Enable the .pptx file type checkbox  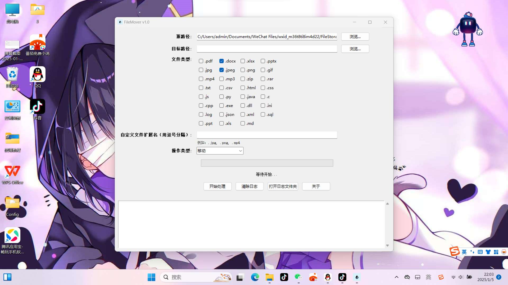[263, 61]
